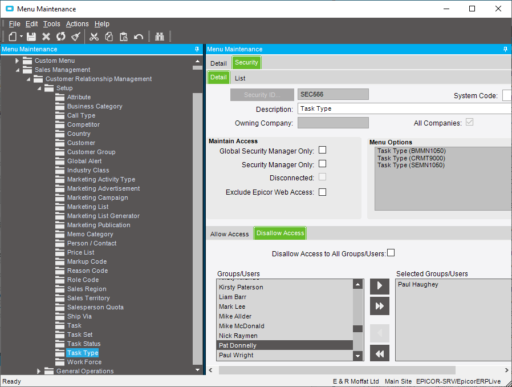Image resolution: width=512 pixels, height=387 pixels.
Task: Click the Security ID button
Action: [262, 95]
